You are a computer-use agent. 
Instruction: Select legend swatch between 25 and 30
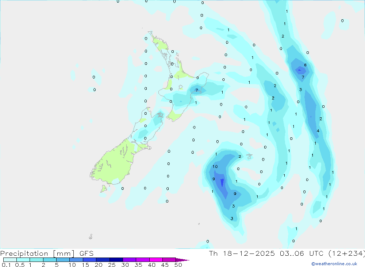coord(116,260)
